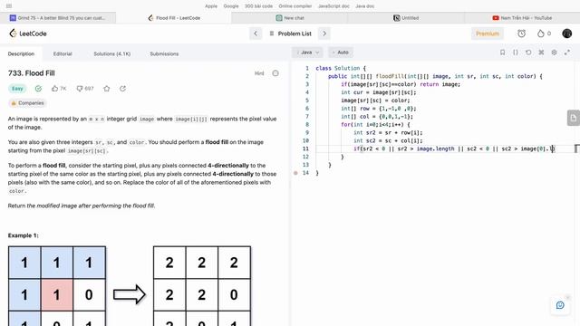Viewport: 580px width, 326px height.
Task: Click line 7 col array declaration
Action: (x=377, y=117)
